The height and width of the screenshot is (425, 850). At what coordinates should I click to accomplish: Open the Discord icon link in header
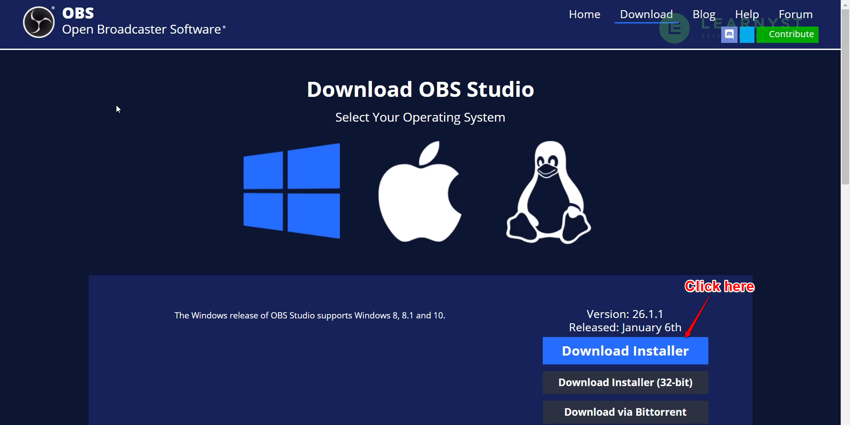[729, 34]
